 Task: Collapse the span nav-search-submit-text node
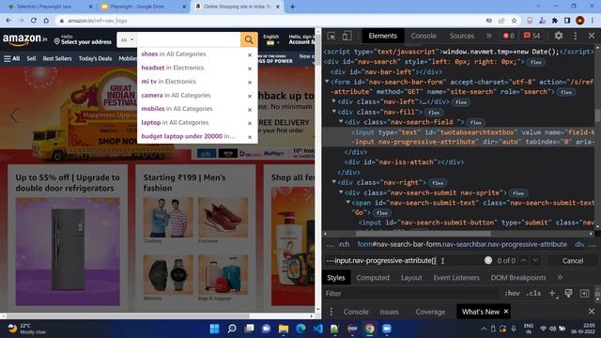pos(347,202)
